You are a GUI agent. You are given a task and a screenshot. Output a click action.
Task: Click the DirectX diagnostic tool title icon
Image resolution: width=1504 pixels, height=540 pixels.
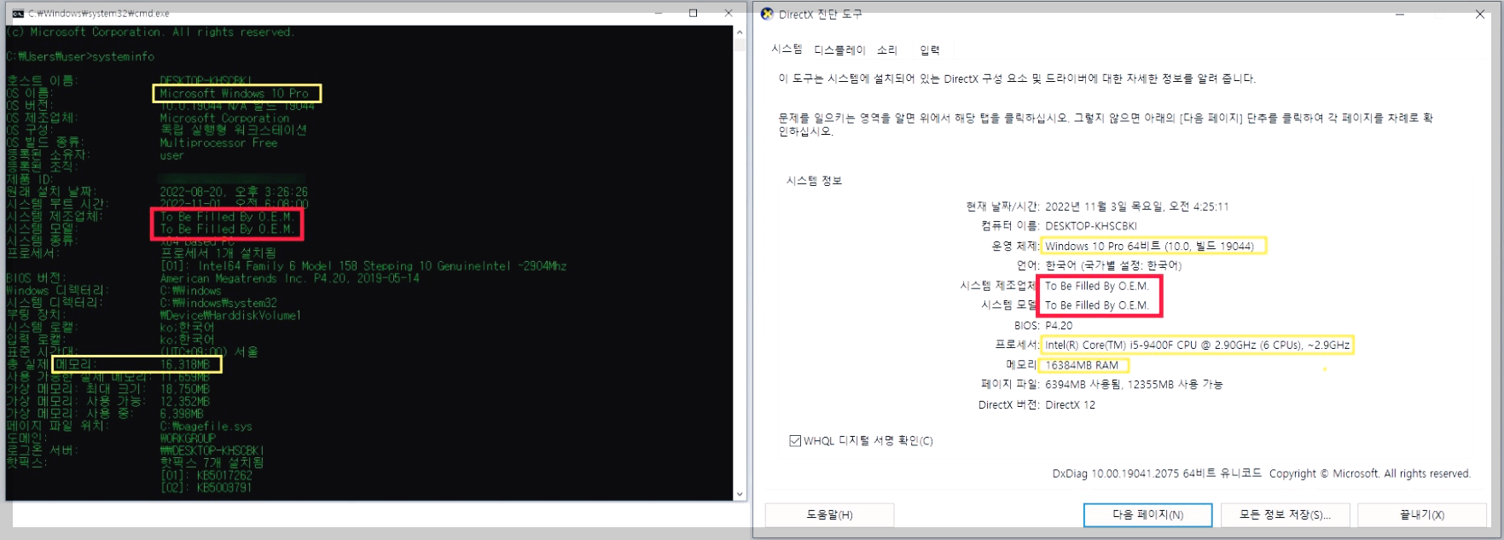767,14
